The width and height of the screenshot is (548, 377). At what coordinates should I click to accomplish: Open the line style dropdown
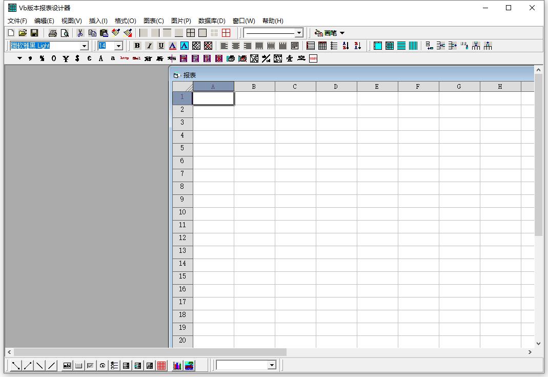coord(299,33)
